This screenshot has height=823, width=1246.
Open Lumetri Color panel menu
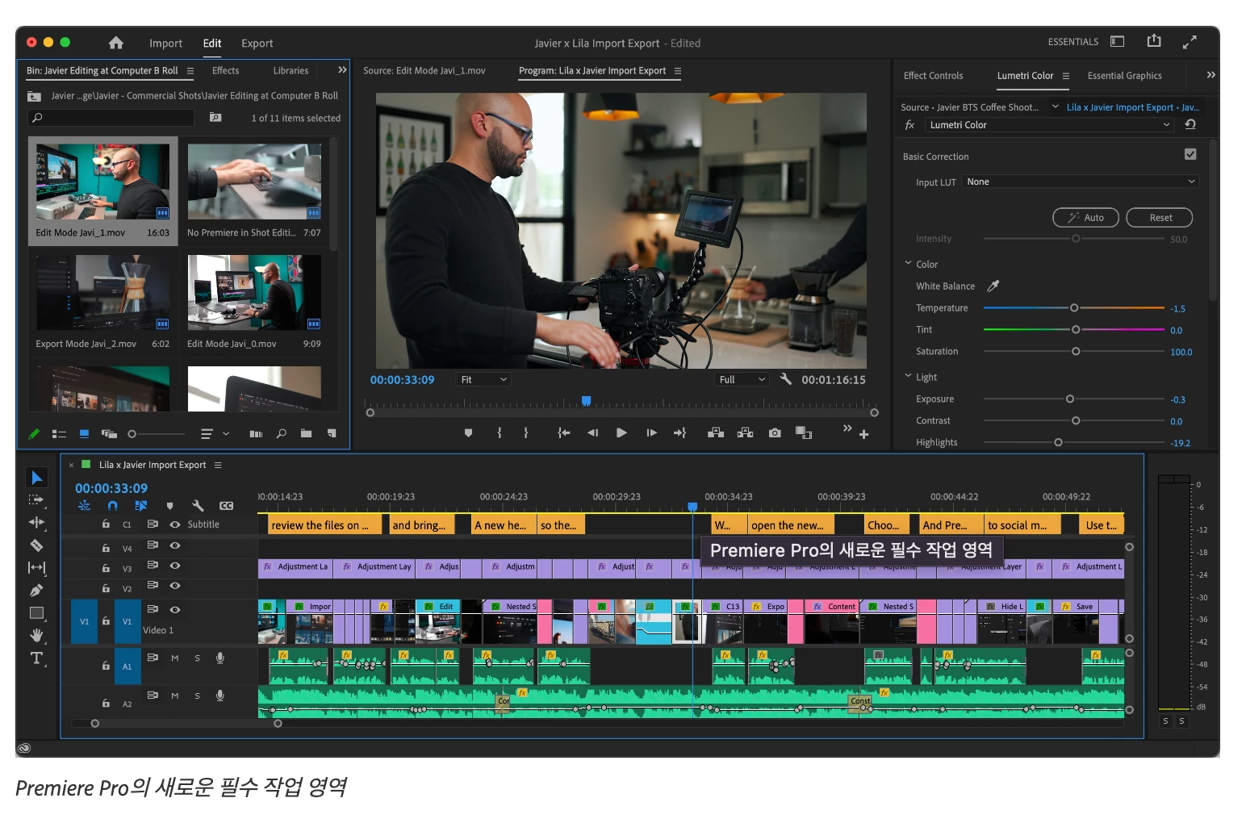pyautogui.click(x=1066, y=76)
